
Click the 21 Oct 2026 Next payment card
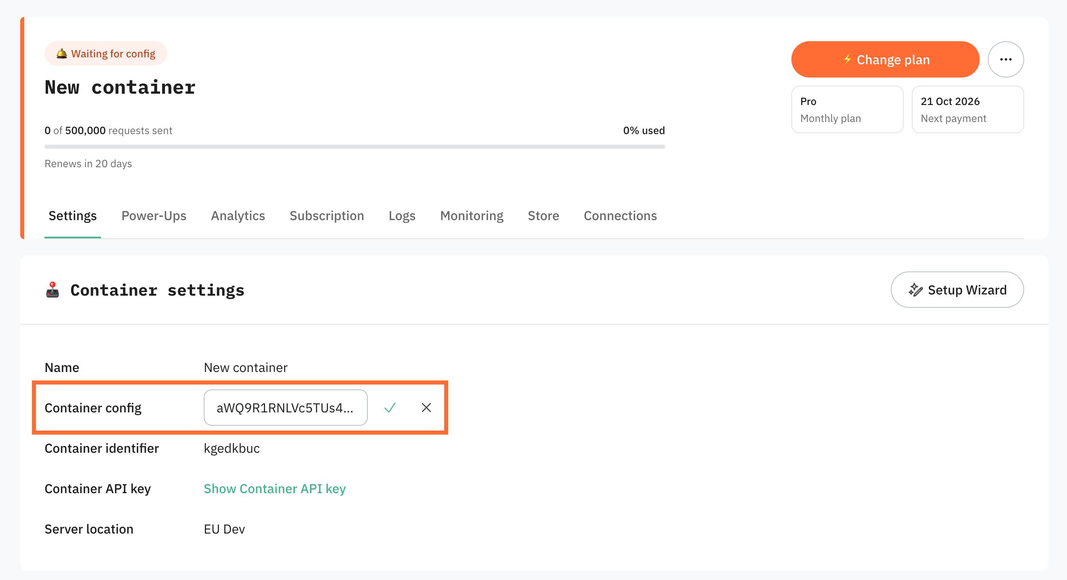[968, 109]
